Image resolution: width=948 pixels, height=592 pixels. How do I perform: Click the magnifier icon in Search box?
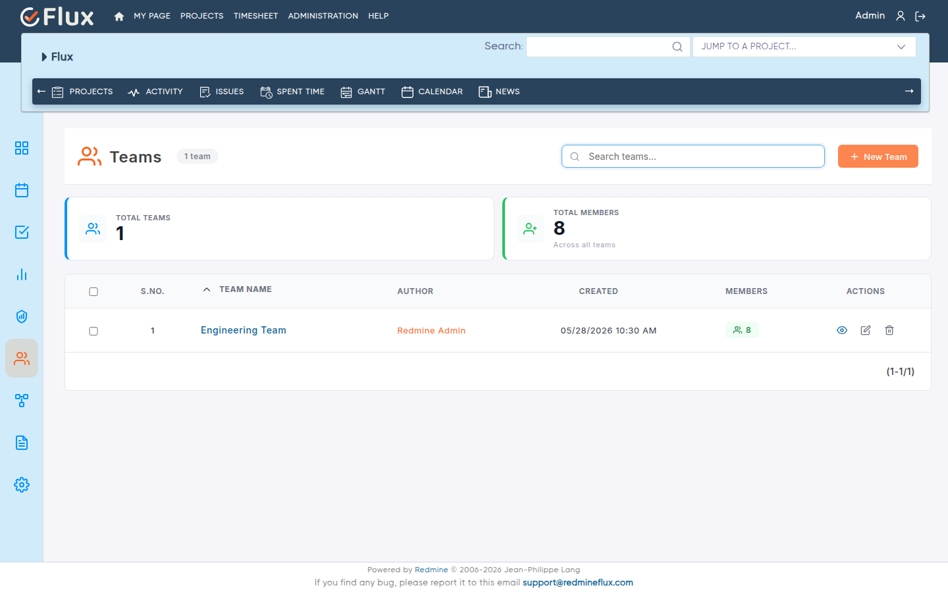[x=677, y=47]
